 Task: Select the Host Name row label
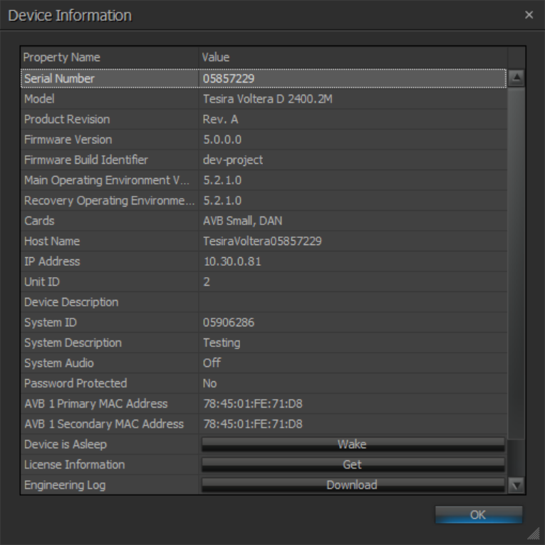pyautogui.click(x=52, y=242)
